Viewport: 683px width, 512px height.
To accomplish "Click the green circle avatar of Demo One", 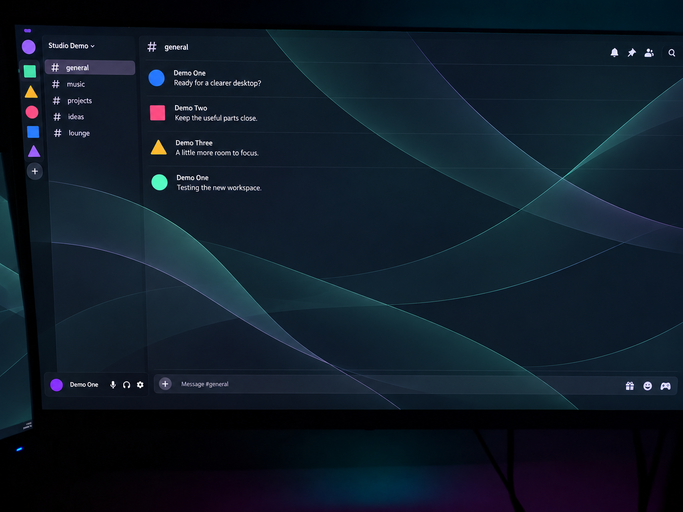I will pyautogui.click(x=159, y=182).
